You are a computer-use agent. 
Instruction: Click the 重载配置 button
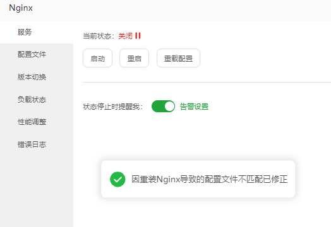point(178,58)
